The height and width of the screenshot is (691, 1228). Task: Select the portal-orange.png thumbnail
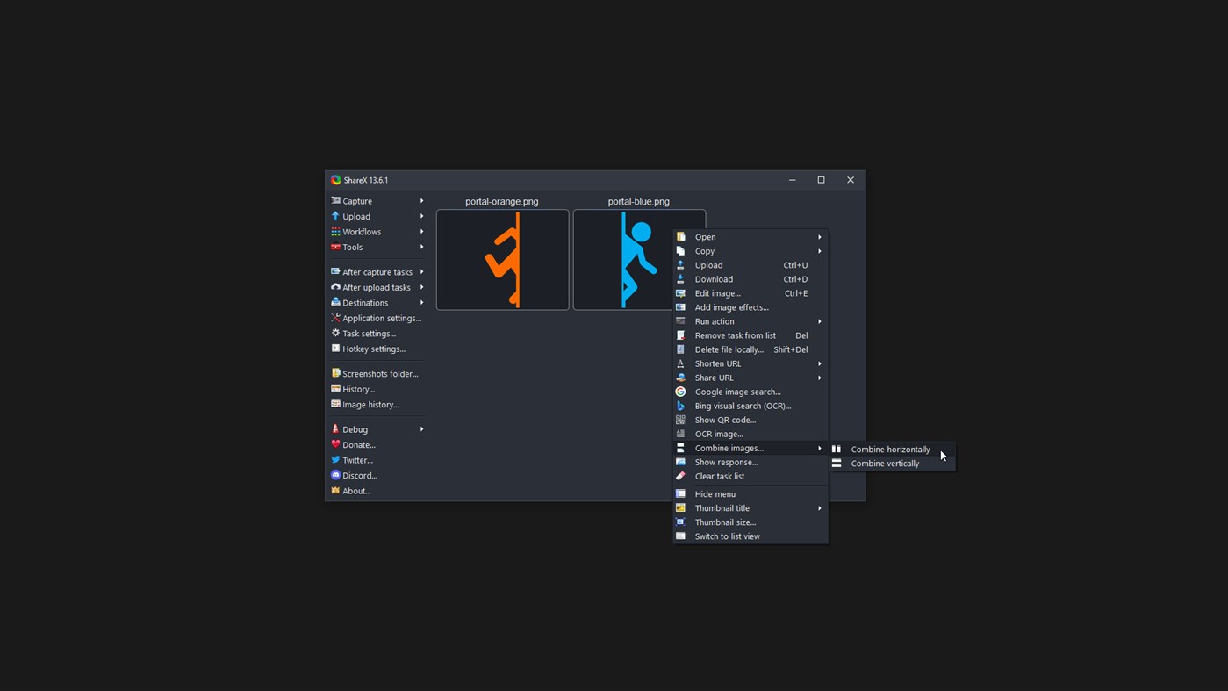coord(502,259)
